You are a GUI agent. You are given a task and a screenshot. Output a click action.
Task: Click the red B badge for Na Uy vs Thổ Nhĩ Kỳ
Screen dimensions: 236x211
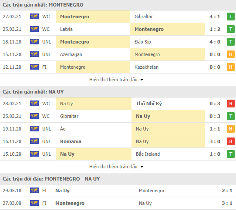pos(231,104)
